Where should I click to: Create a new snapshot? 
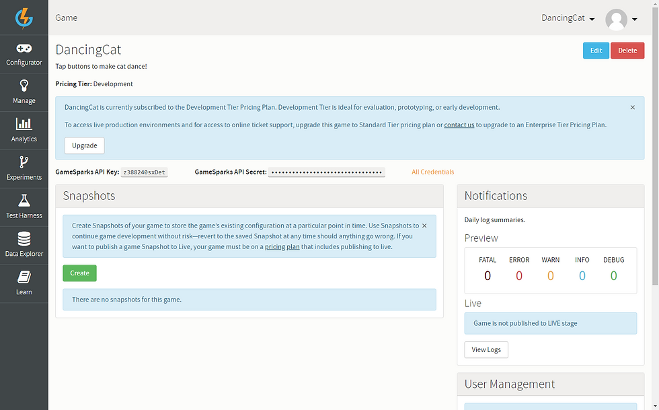pos(79,273)
